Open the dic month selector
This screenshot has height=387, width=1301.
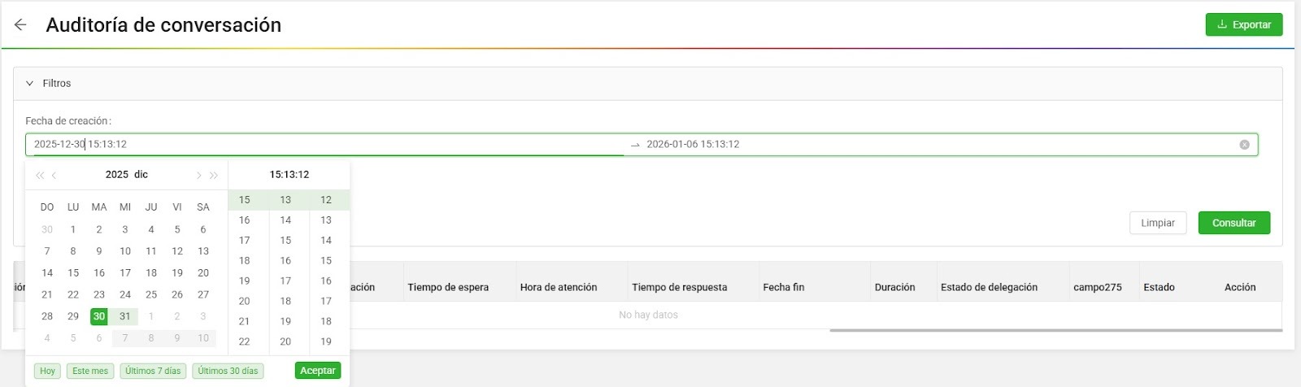[141, 174]
